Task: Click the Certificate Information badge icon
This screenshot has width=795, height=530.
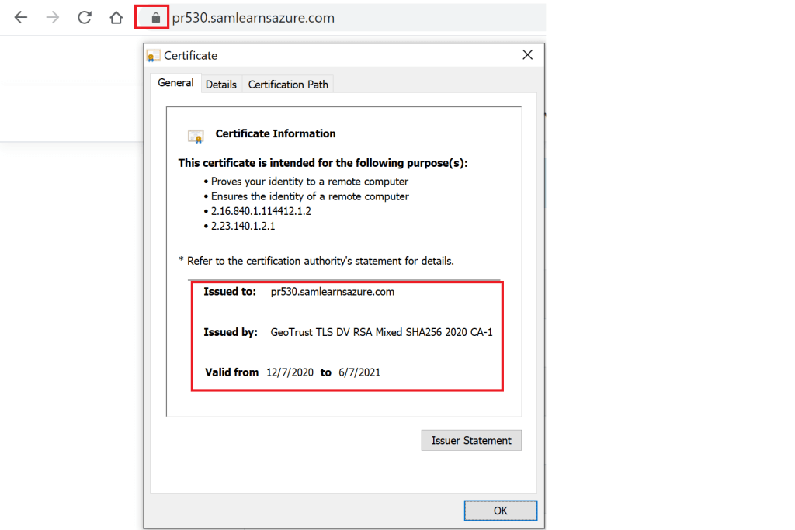Action: click(196, 136)
